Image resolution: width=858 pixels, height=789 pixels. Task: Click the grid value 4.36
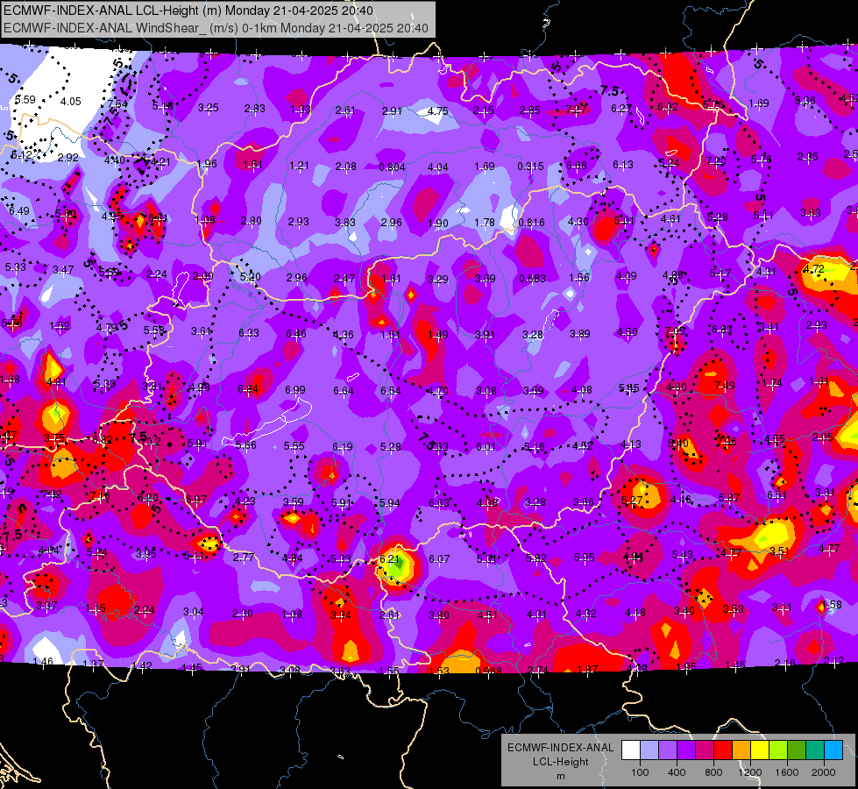click(343, 335)
